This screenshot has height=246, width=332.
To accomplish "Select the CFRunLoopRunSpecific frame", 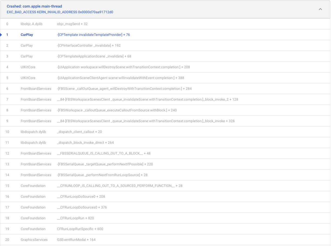I will (80, 229).
